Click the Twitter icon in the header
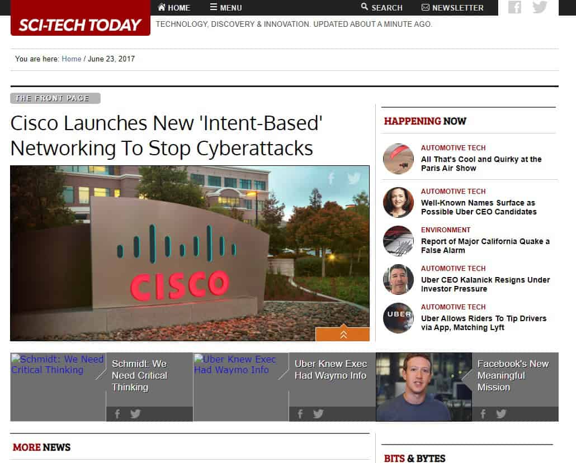The image size is (576, 463). [540, 7]
